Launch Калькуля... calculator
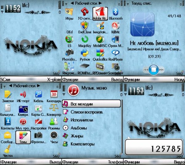The height and width of the screenshot is (165, 185). pyautogui.click(x=8, y=110)
